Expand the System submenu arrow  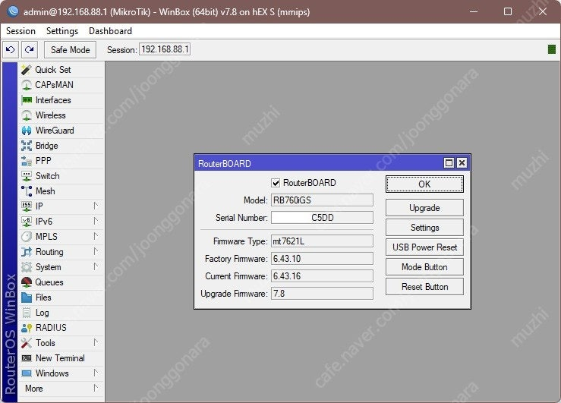pyautogui.click(x=96, y=266)
